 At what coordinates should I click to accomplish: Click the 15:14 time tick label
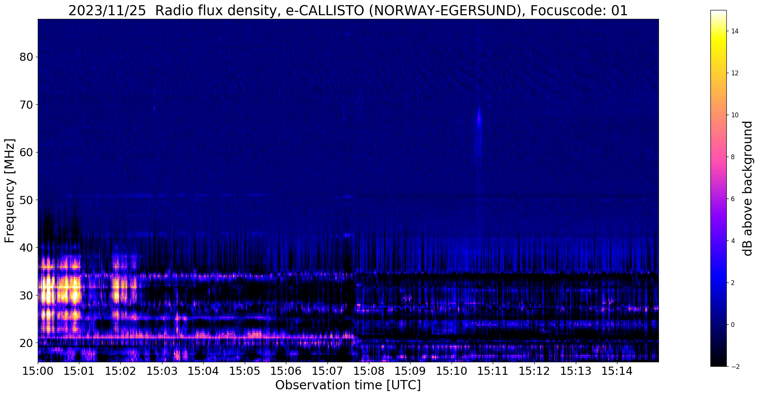pyautogui.click(x=617, y=371)
